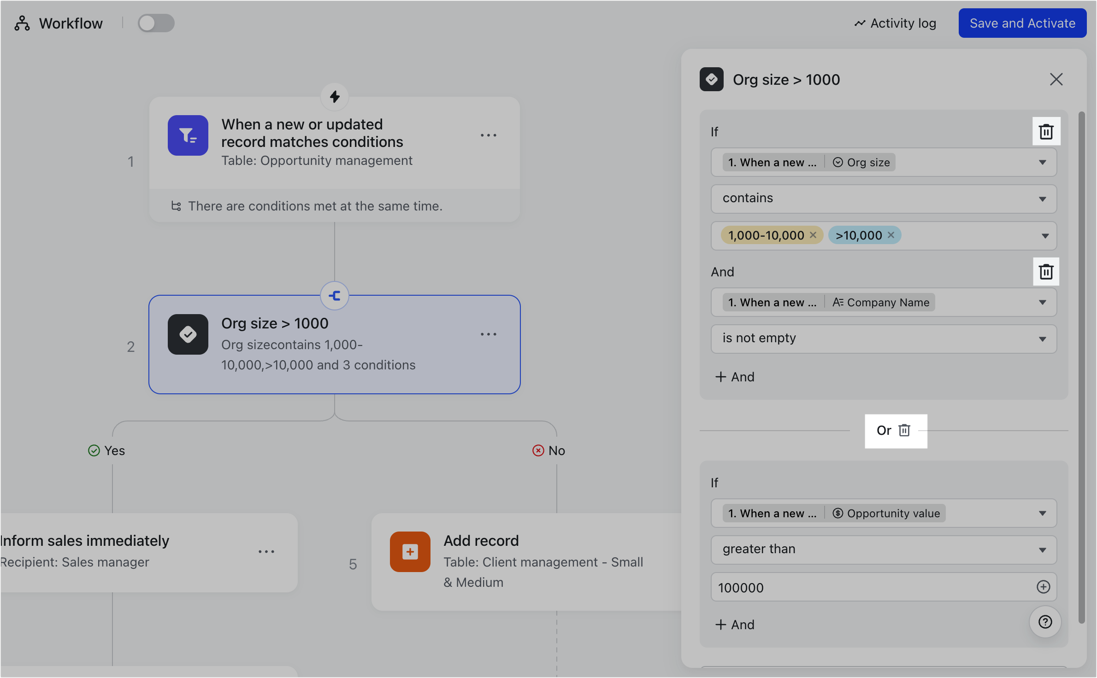Click the Activity log chart icon

[x=860, y=23]
